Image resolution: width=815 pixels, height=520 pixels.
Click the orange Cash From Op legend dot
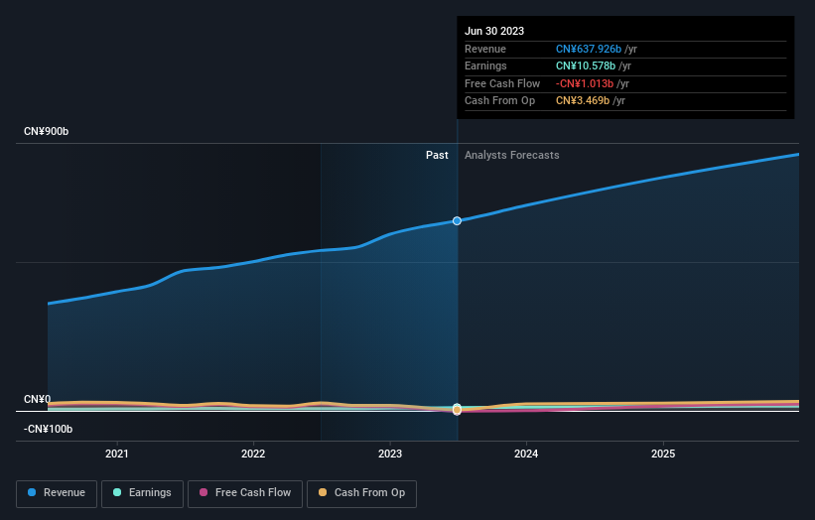[323, 492]
